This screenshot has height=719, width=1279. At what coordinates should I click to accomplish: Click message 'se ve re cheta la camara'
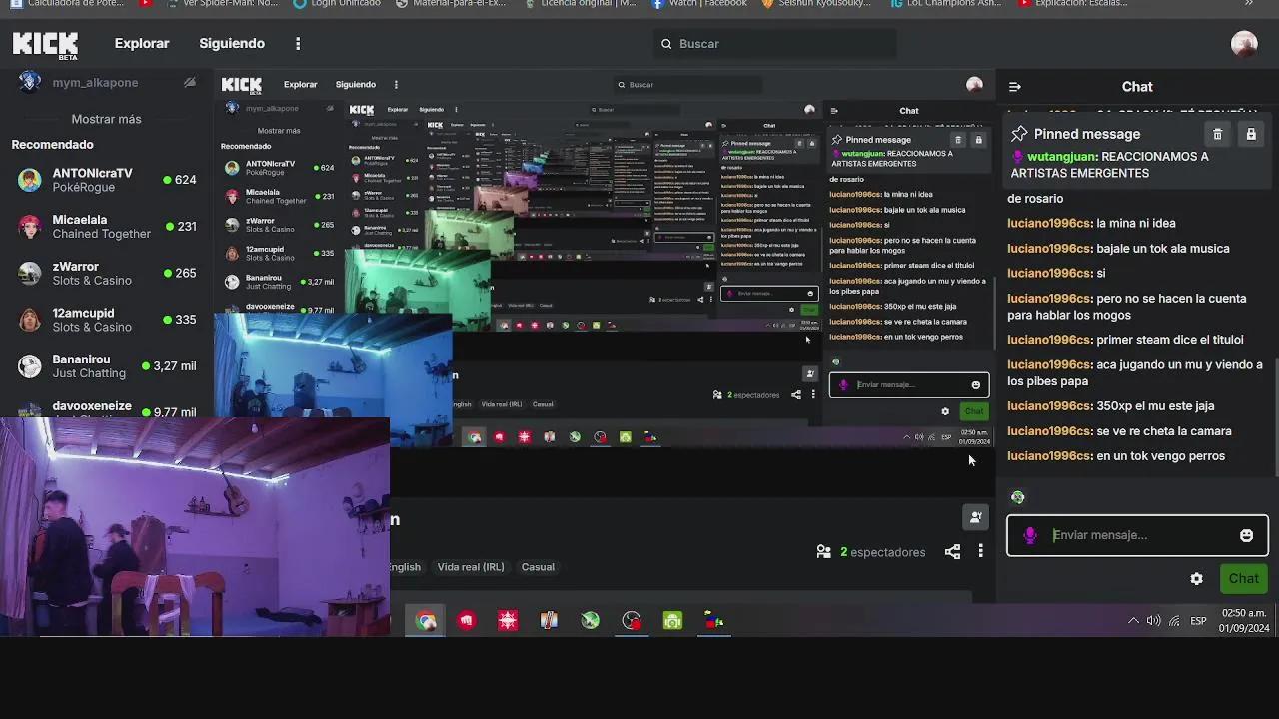1163,431
